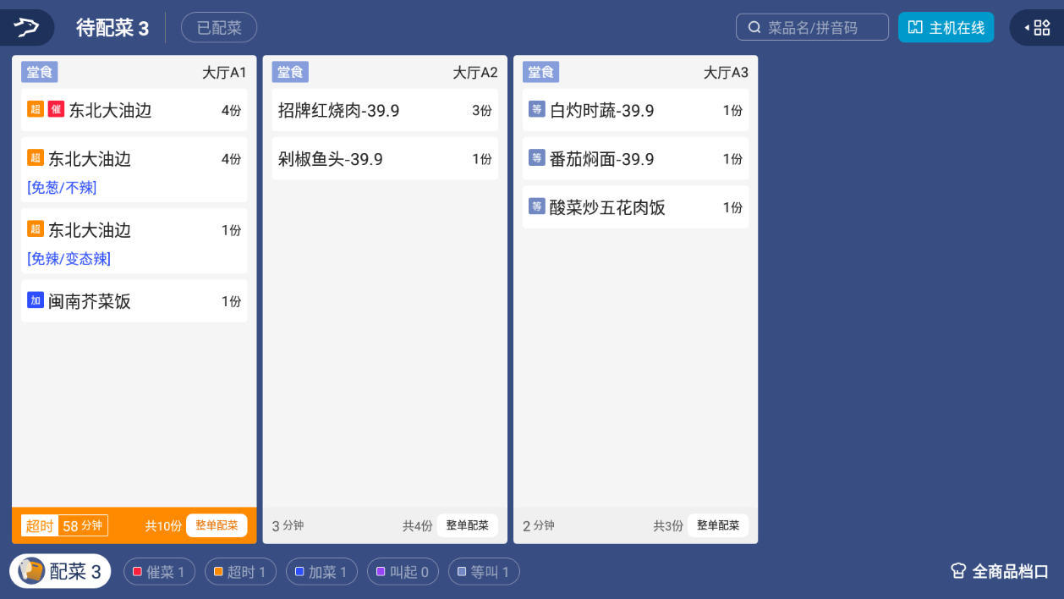Click 整单配菜 for 大厅A2

(x=468, y=525)
